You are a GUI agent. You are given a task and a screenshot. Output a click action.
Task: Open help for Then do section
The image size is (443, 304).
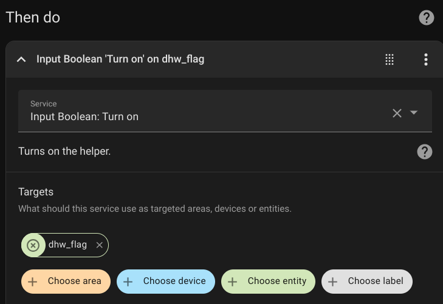tap(427, 18)
